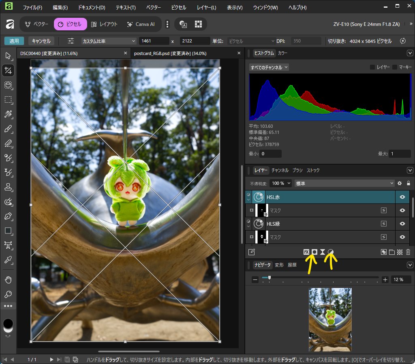Select the Color Picker eyedropper tool
The height and width of the screenshot is (364, 415).
pos(8,260)
